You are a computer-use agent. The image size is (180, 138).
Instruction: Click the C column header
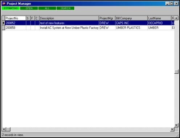coord(37,18)
